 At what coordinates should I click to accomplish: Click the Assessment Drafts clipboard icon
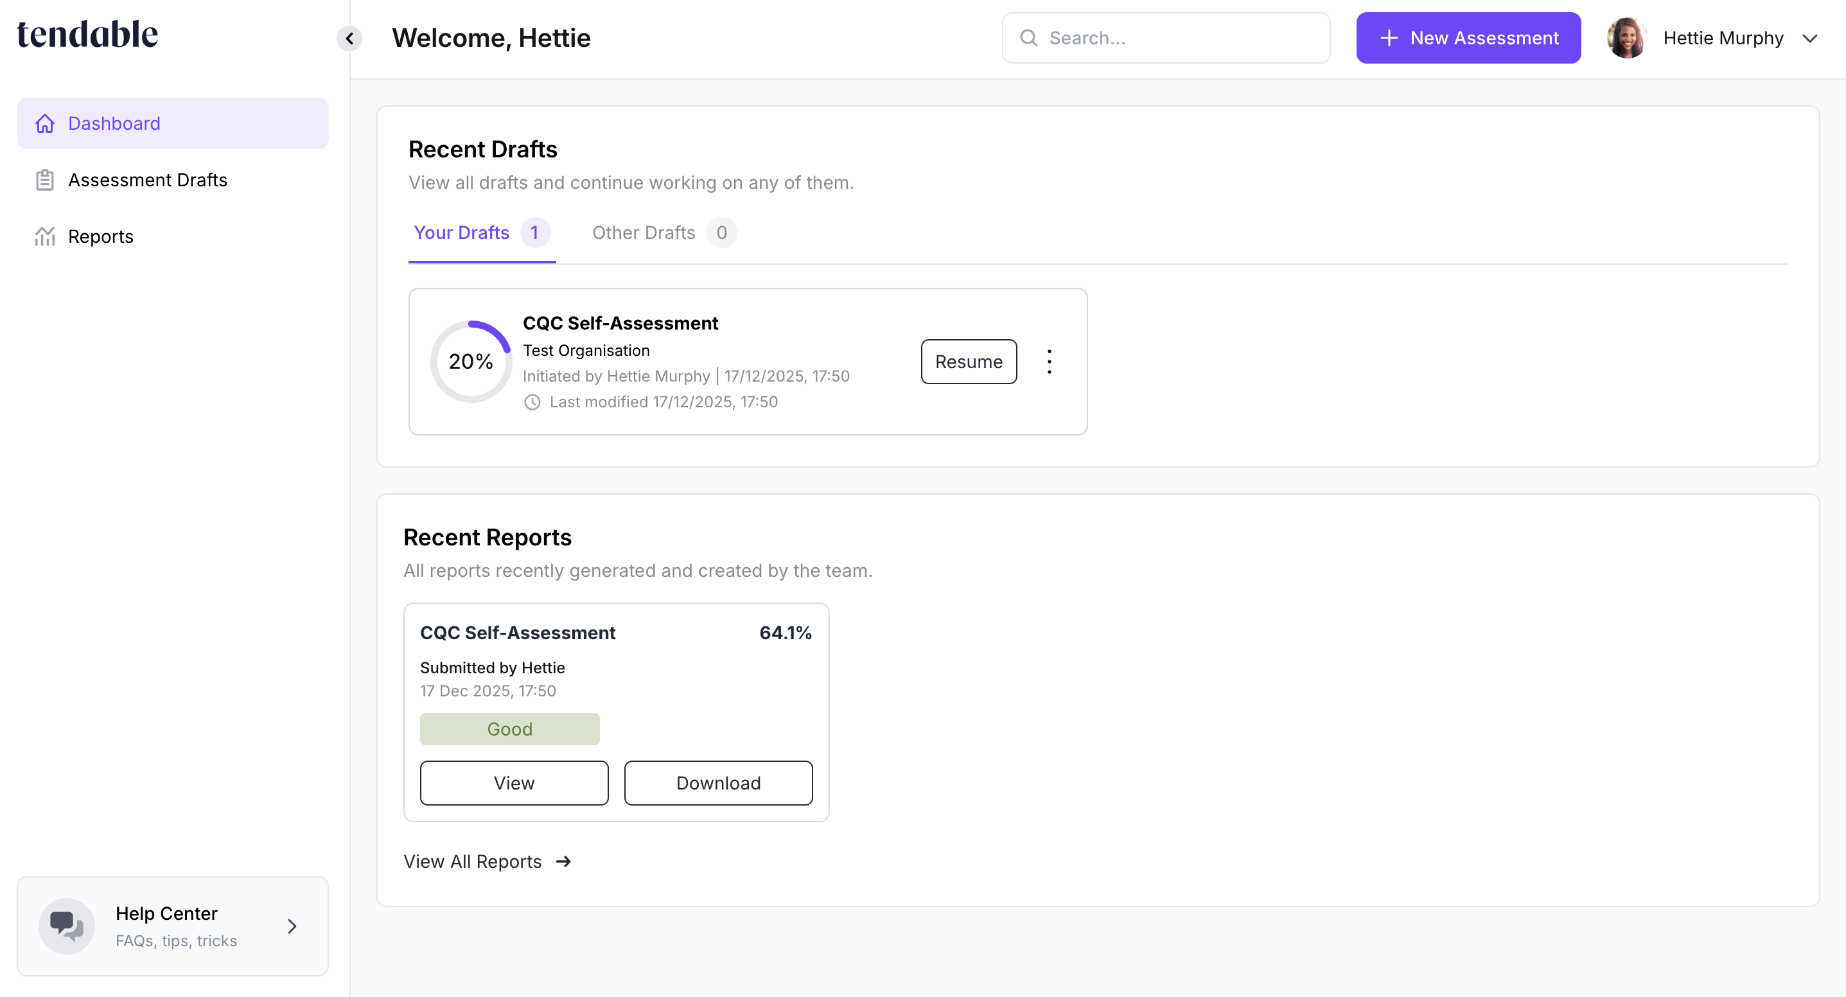tap(44, 180)
